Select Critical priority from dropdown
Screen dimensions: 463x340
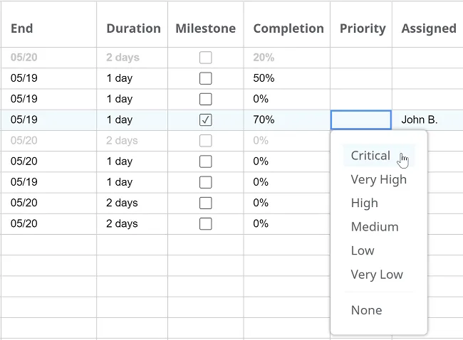(379, 155)
